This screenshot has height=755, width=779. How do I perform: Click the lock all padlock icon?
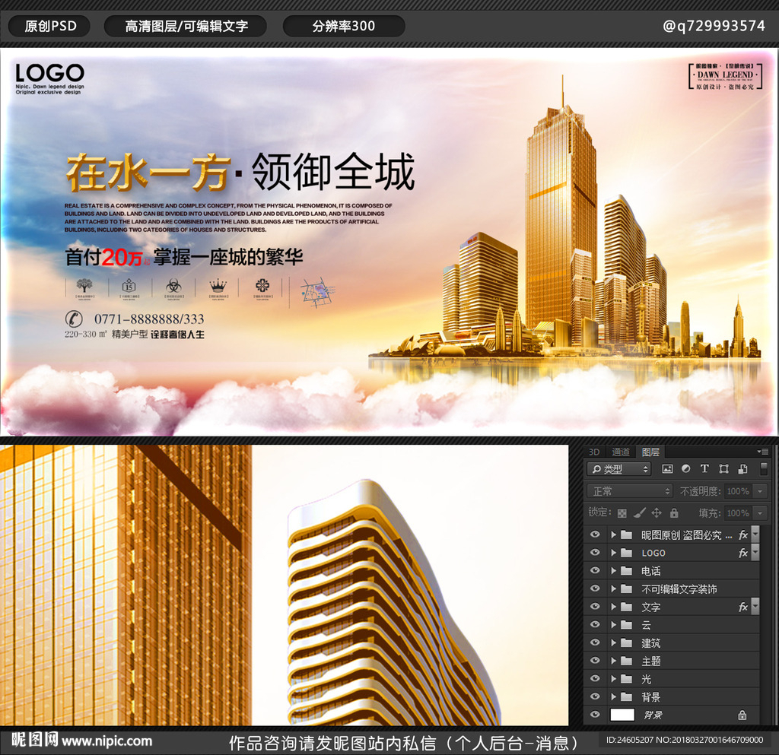click(674, 512)
